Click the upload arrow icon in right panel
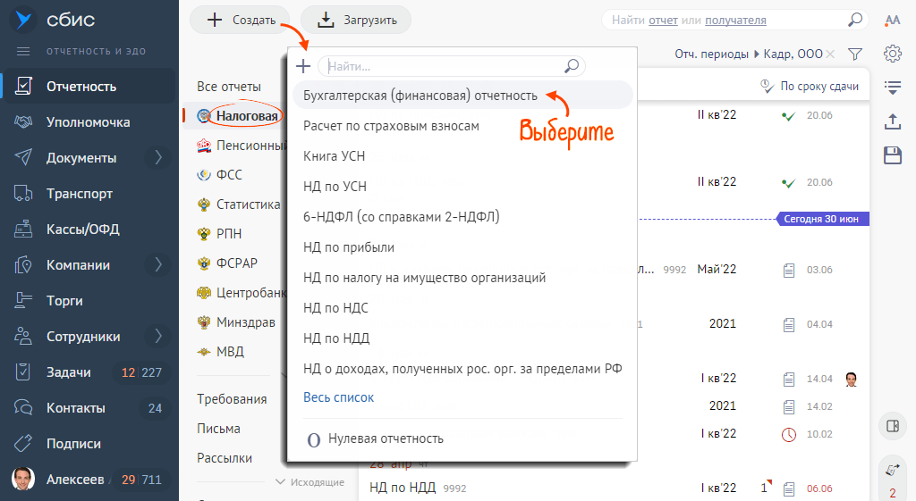This screenshot has height=501, width=916. [892, 121]
